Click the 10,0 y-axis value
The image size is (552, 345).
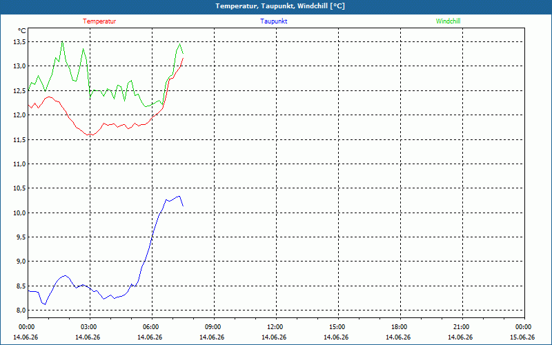(19, 213)
